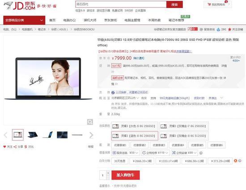This screenshot has width=246, height=190.
Task: Click hot search keyword 游戏显示器
Action: pos(103,10)
